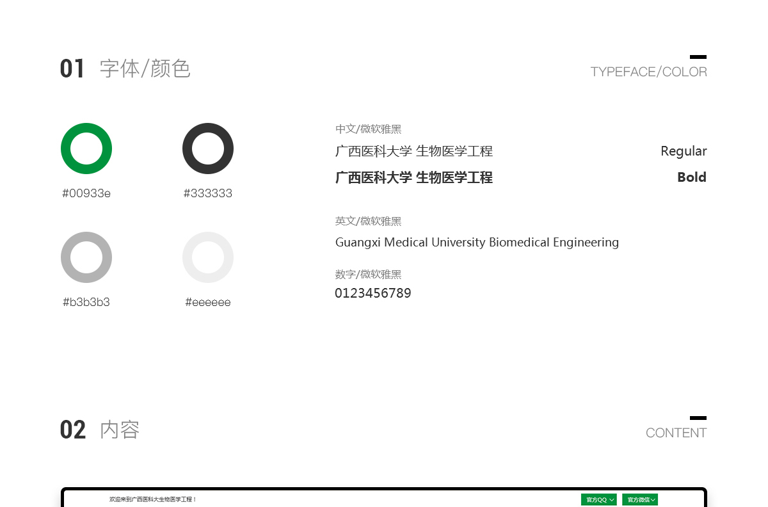Click the #333333 hex code label
The image size is (768, 507).
(208, 193)
